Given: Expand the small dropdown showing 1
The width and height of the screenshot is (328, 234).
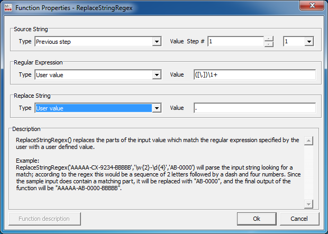Looking at the screenshot, I should point(309,41).
